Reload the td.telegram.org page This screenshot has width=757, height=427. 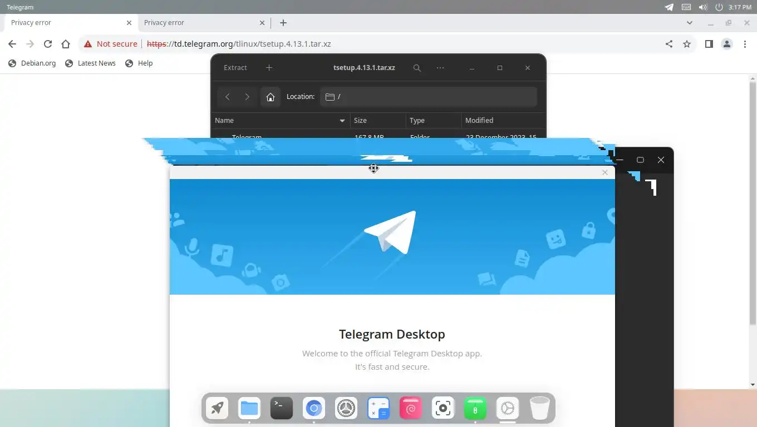(48, 44)
